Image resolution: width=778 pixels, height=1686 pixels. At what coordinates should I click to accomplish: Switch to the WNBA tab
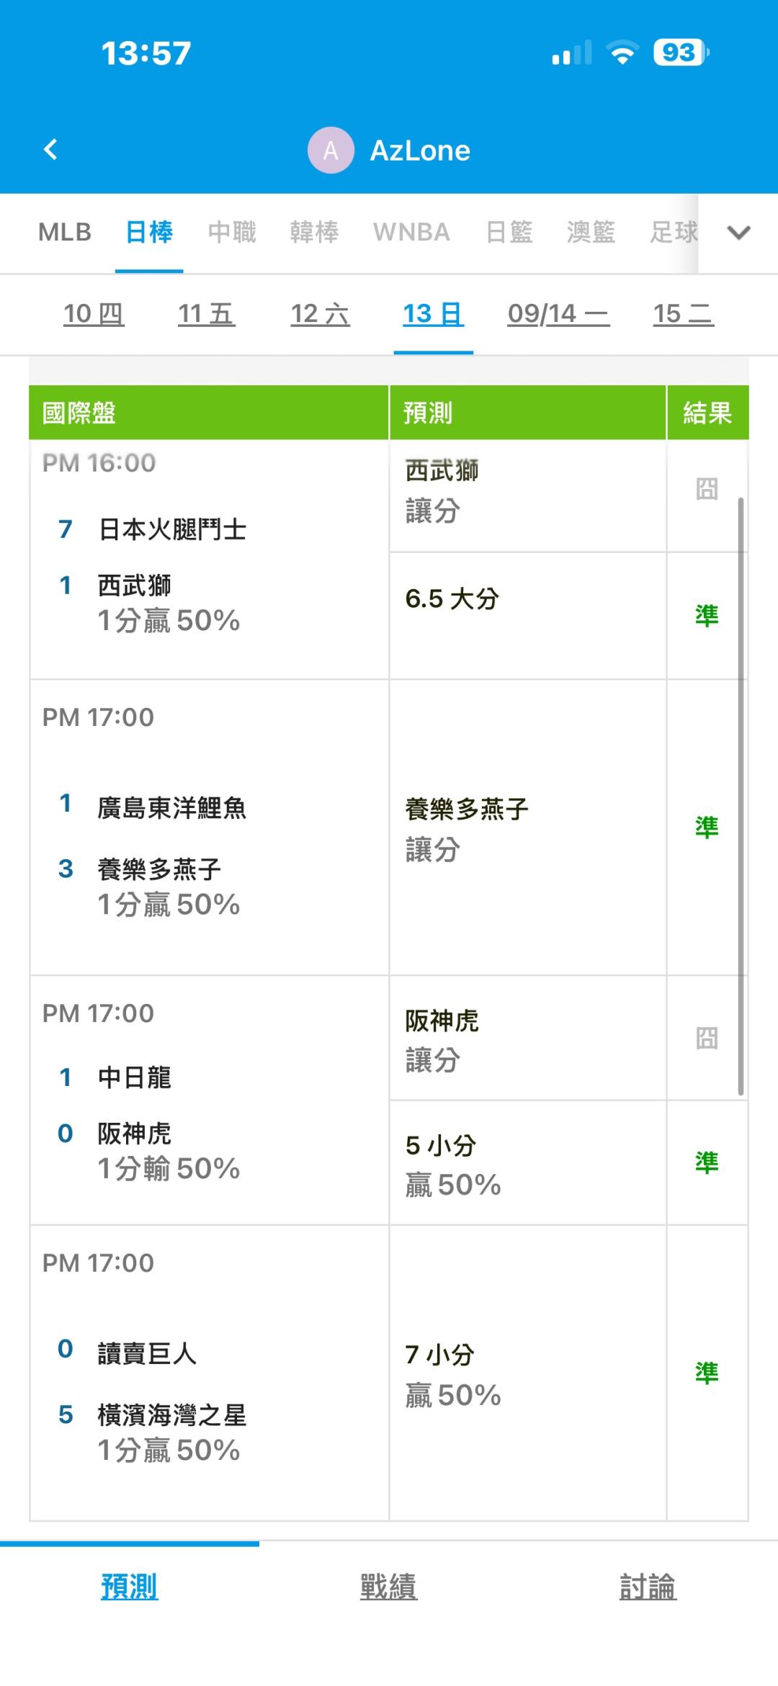(x=411, y=233)
